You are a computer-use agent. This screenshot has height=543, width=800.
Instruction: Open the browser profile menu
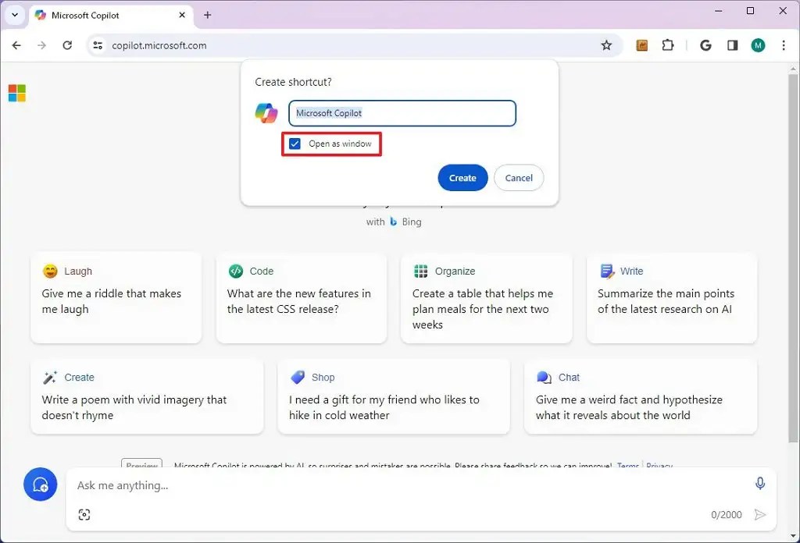758,45
